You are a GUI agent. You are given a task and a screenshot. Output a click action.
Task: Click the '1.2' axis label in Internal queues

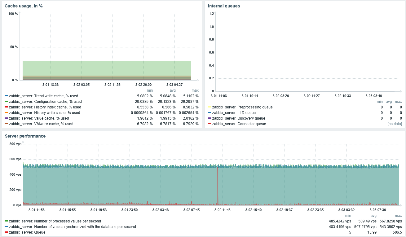pos(212,14)
